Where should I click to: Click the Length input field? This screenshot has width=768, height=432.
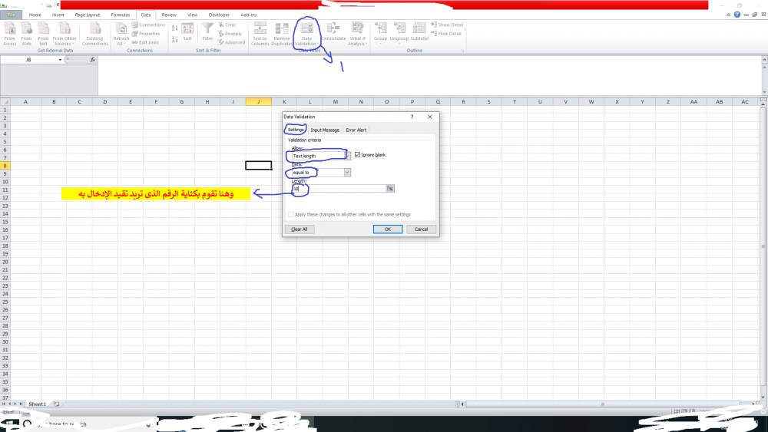(339, 188)
